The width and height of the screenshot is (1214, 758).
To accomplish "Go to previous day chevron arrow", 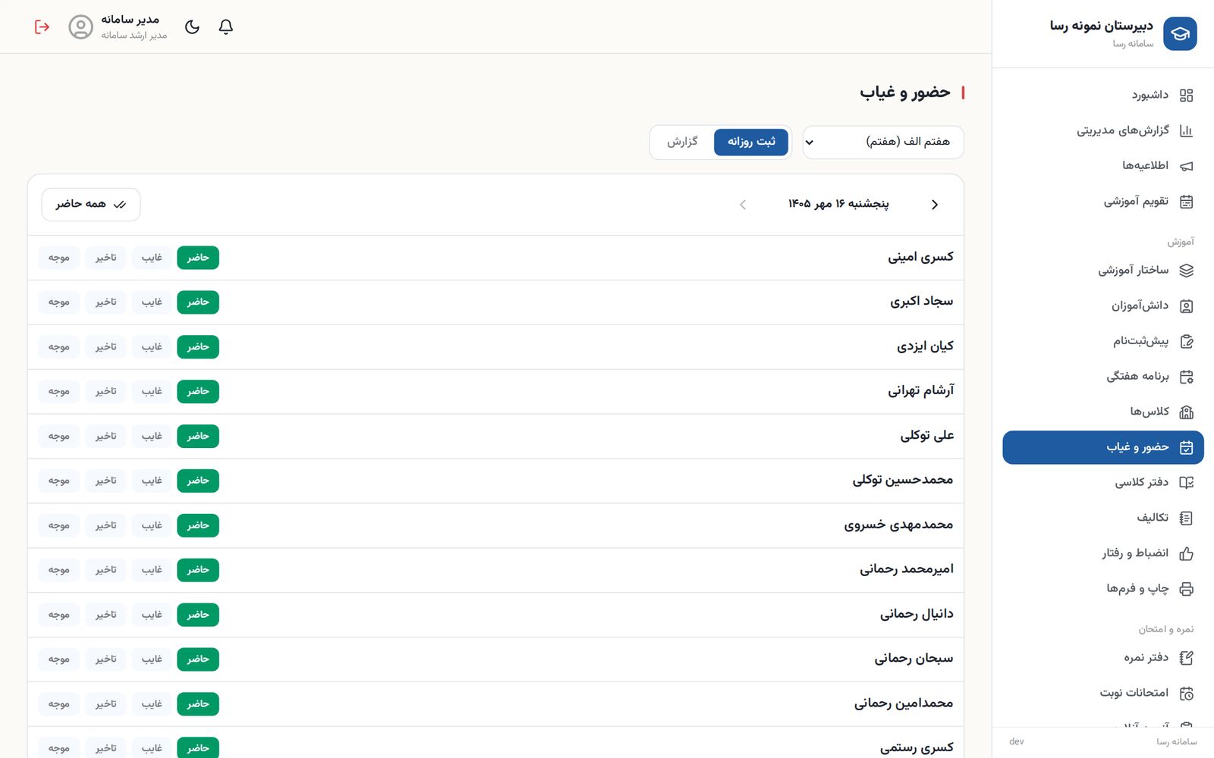I will [x=935, y=205].
